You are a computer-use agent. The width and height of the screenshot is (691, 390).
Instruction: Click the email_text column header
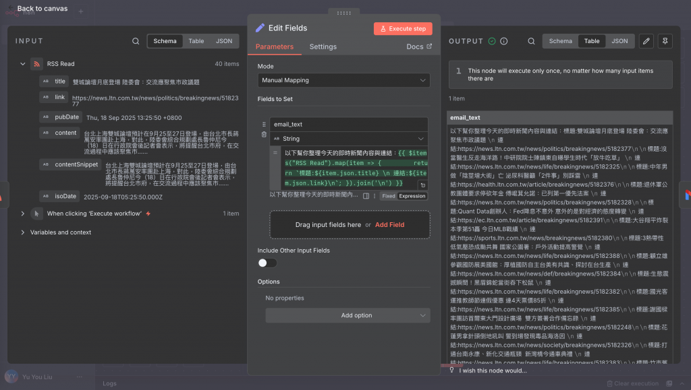pyautogui.click(x=559, y=117)
